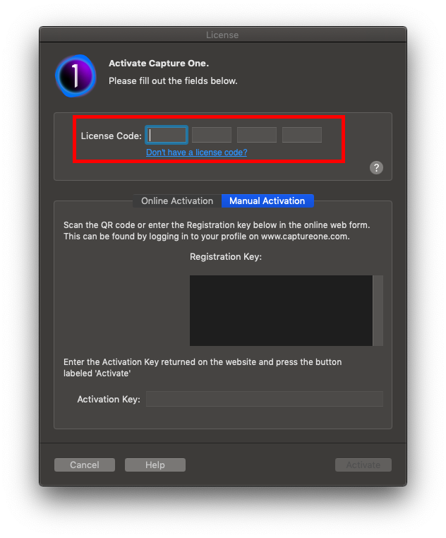This screenshot has width=446, height=538.
Task: Select the second License Code field
Action: pyautogui.click(x=212, y=135)
